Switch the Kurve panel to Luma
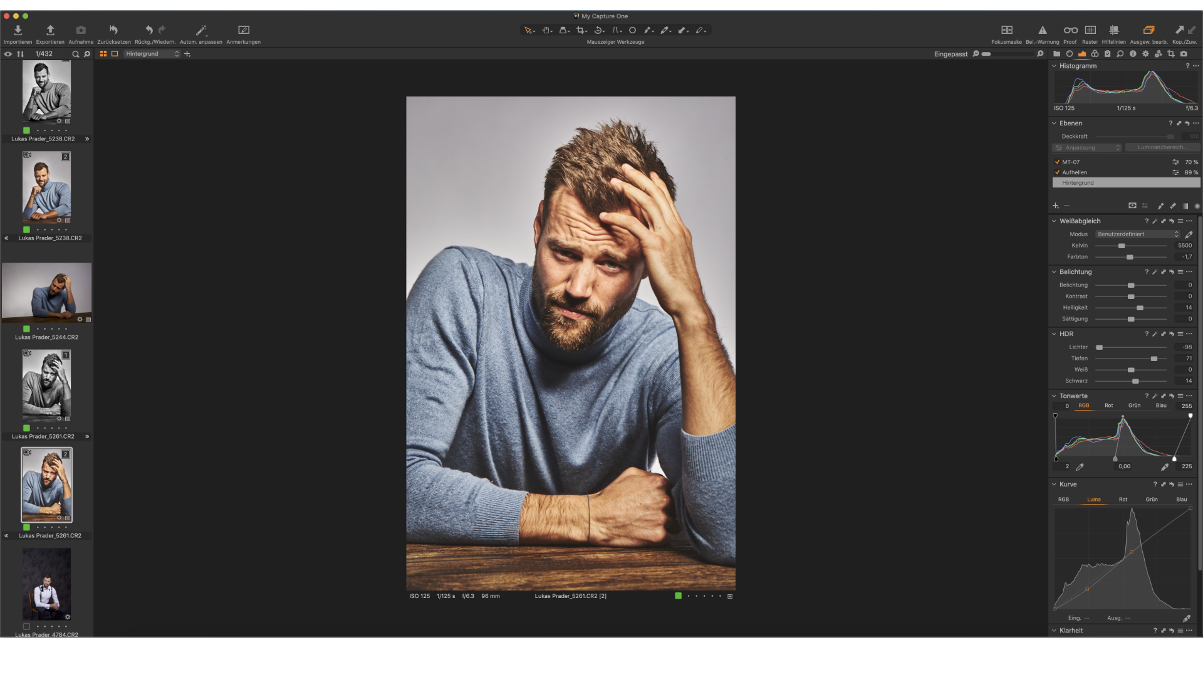This screenshot has width=1203, height=677. point(1094,499)
